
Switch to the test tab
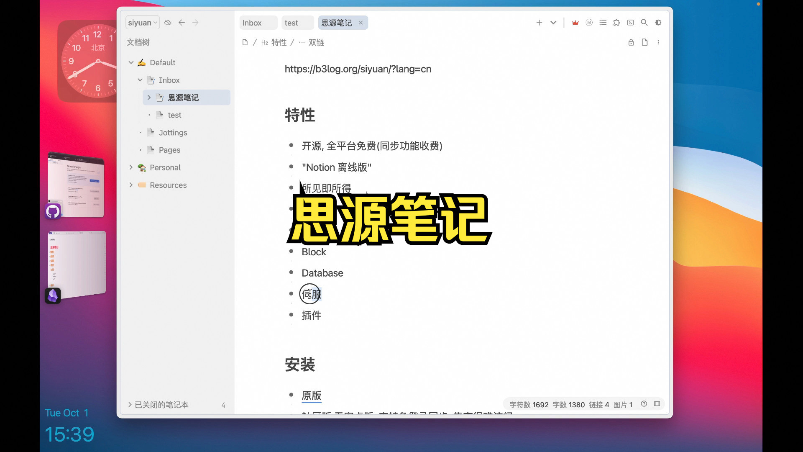click(x=297, y=23)
